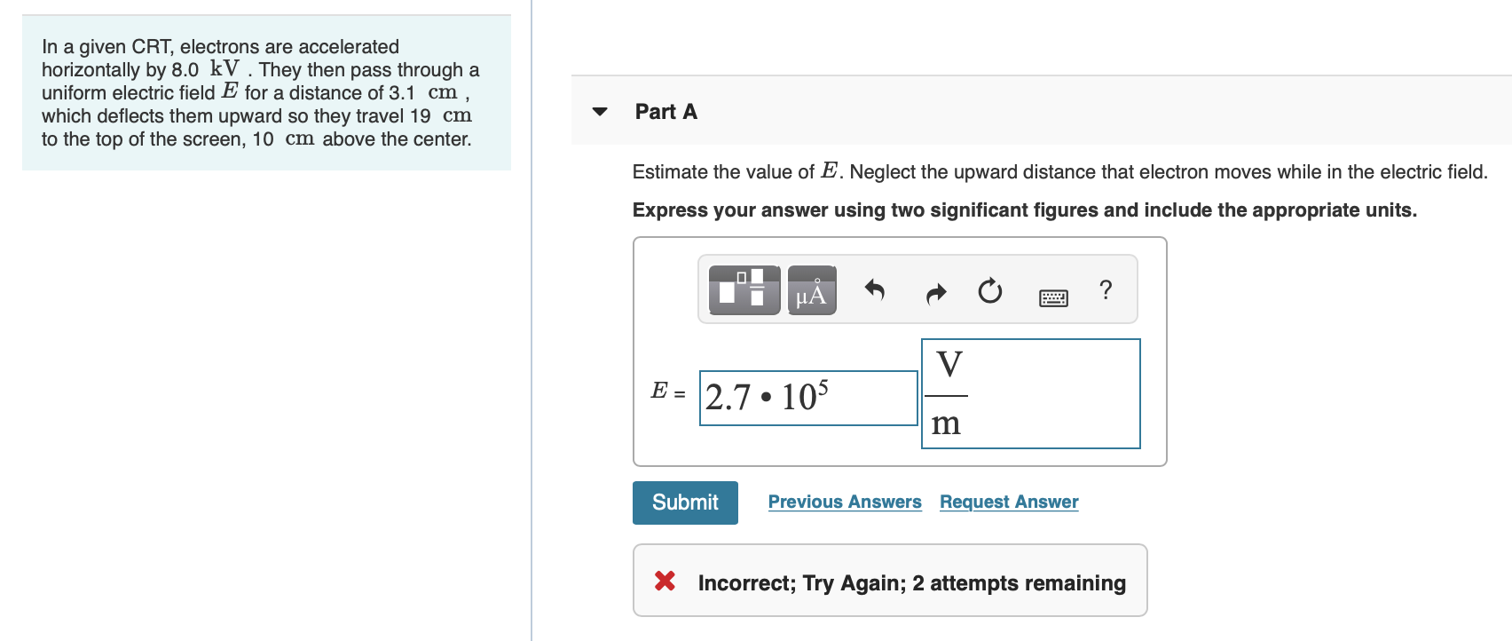Click the denominator m in units box
Image resolution: width=1512 pixels, height=641 pixels.
946,423
